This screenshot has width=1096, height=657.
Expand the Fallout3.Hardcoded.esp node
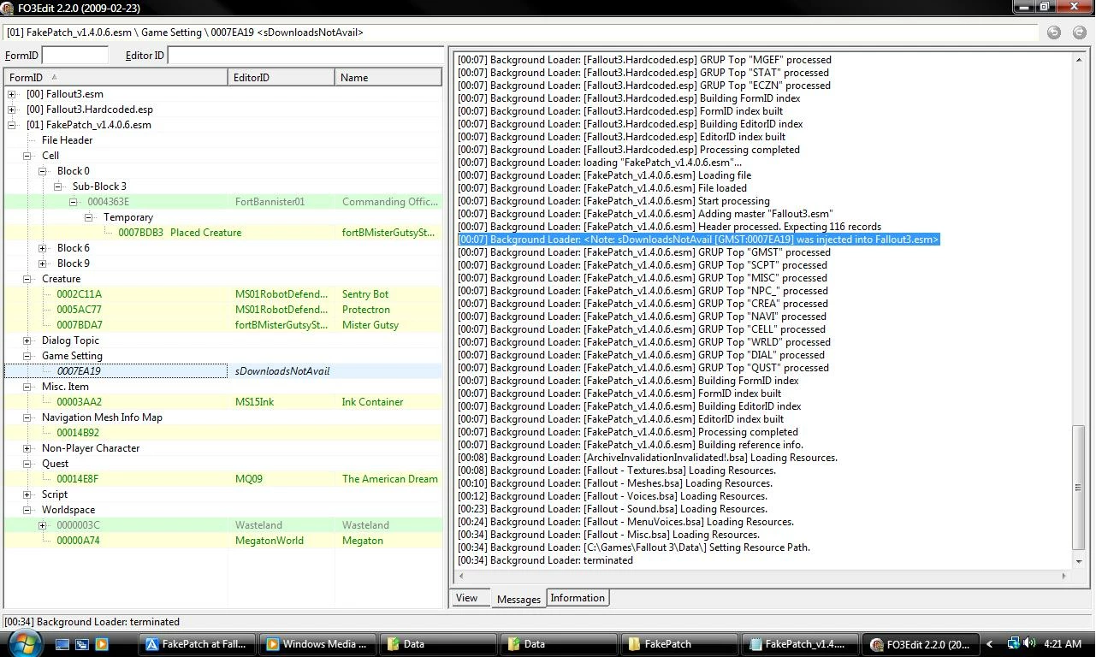(x=11, y=109)
